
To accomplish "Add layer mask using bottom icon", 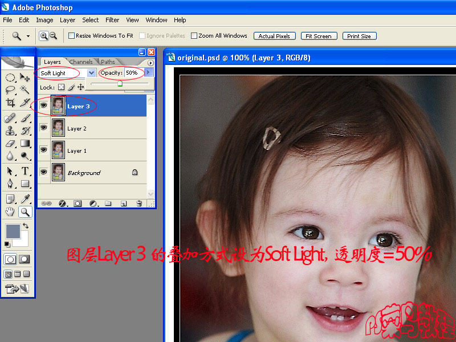I will 78,203.
